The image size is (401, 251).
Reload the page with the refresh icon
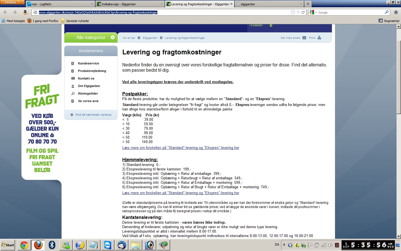click(x=303, y=12)
